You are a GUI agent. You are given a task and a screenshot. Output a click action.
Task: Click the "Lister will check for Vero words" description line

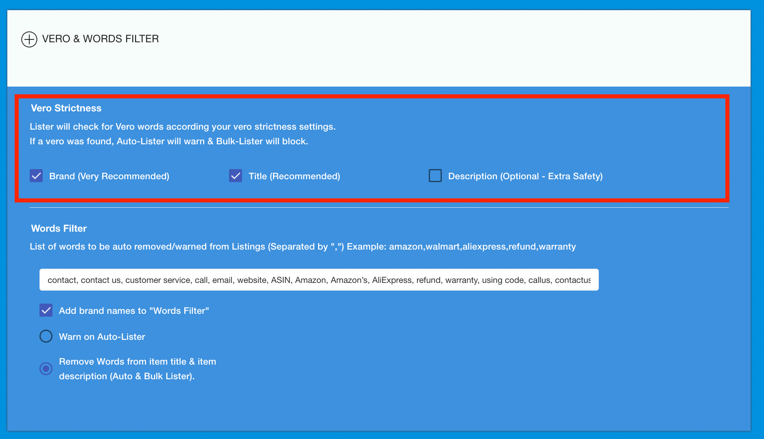point(183,127)
